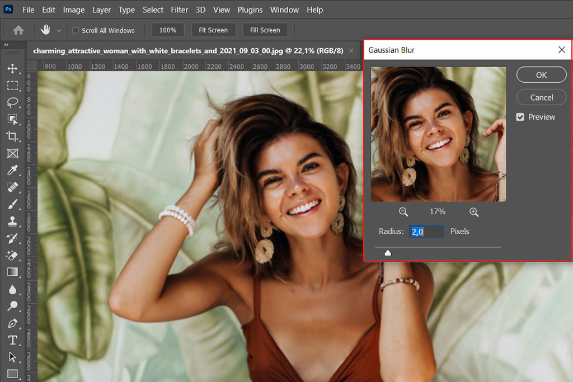The width and height of the screenshot is (573, 382).
Task: Select the Path Selection tool
Action: click(12, 357)
